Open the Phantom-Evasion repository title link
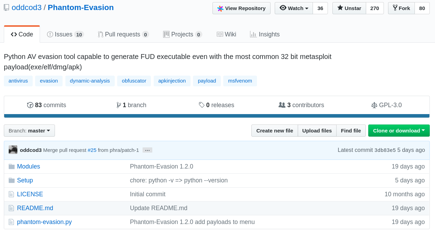This screenshot has width=435, height=232. 81,8
